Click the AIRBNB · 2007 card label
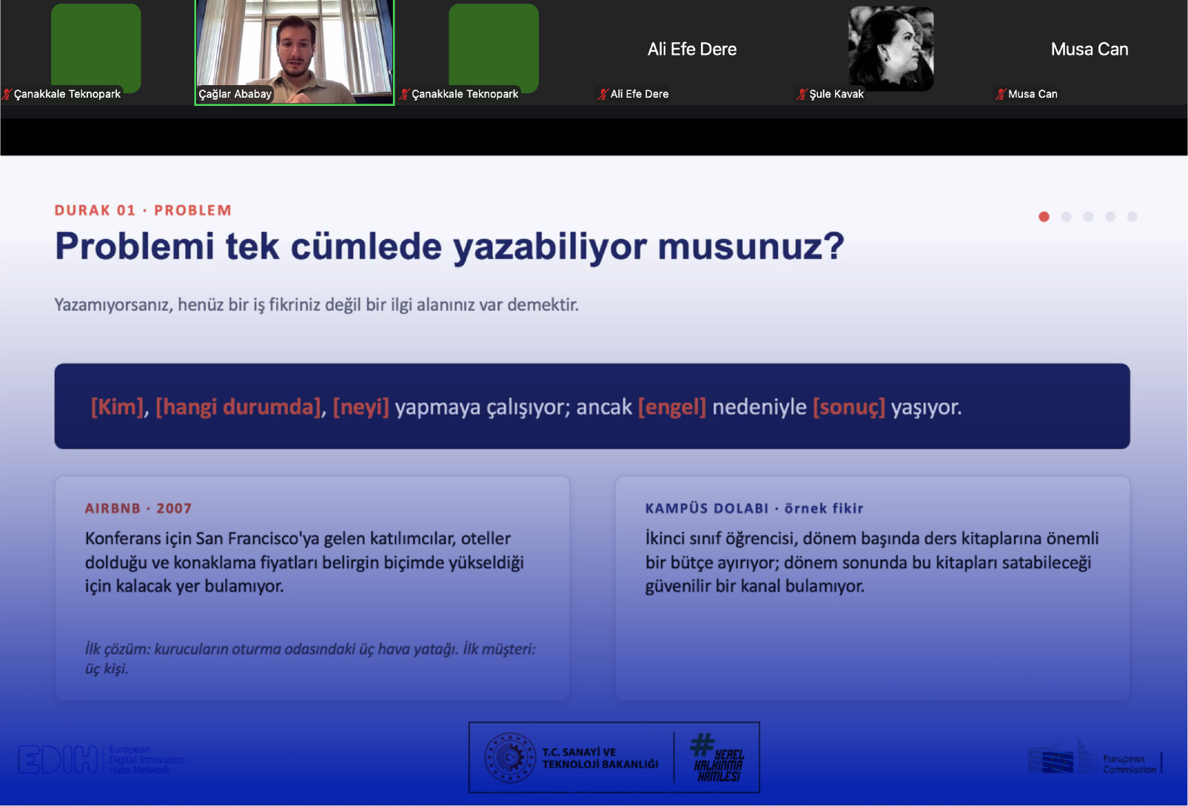The image size is (1188, 806). (138, 508)
